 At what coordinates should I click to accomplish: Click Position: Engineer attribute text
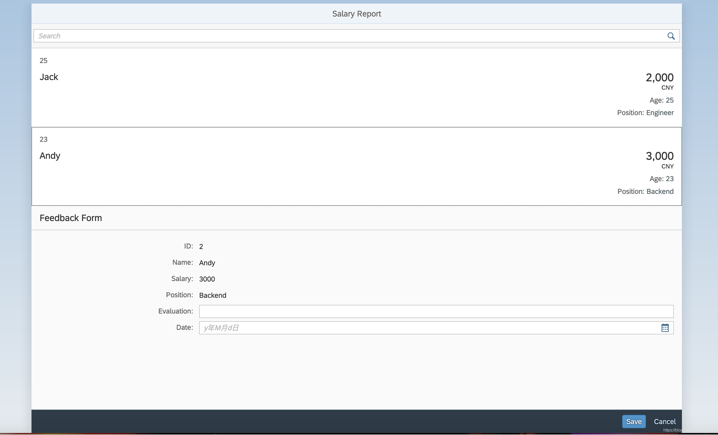(x=645, y=113)
